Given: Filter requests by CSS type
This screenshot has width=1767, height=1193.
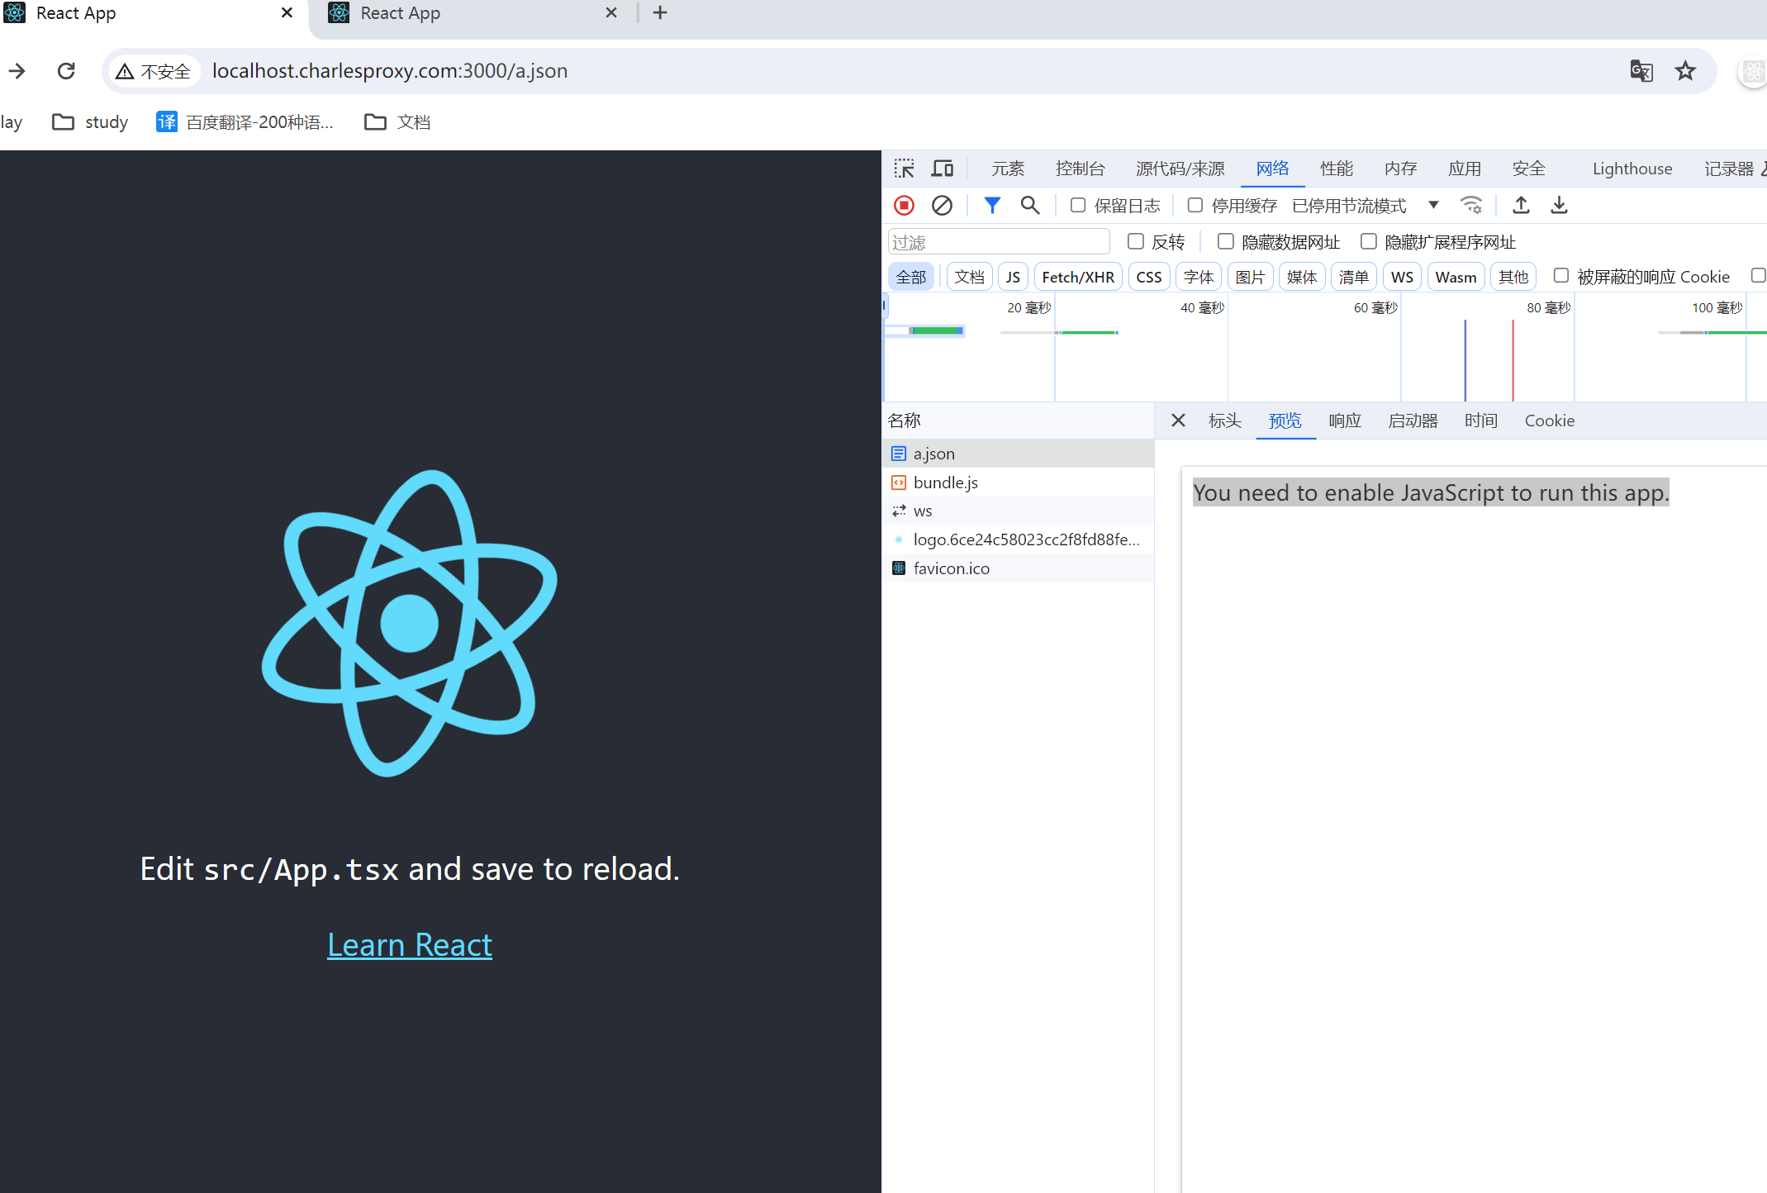Looking at the screenshot, I should point(1149,277).
